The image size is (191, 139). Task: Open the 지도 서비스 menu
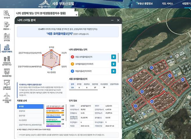click(167, 3)
